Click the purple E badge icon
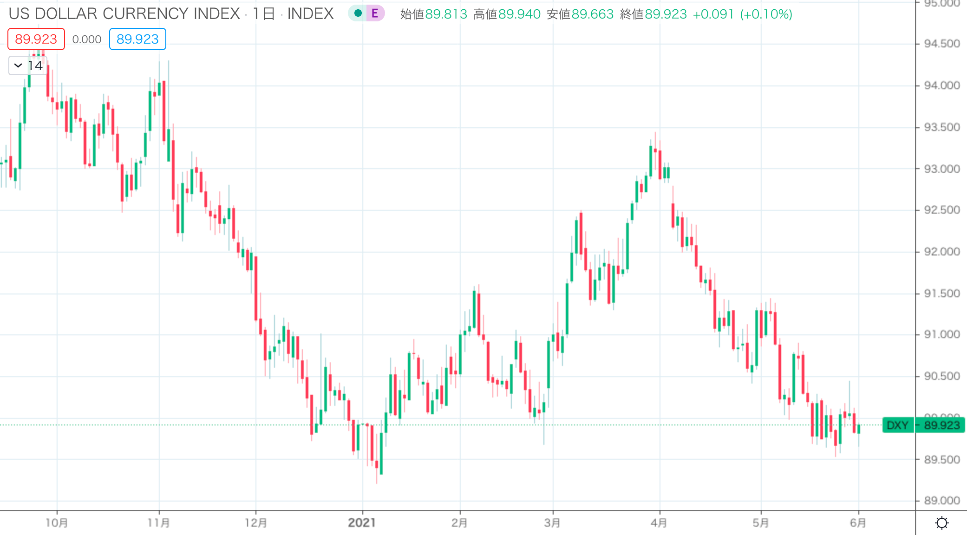The image size is (967, 535). pyautogui.click(x=375, y=13)
